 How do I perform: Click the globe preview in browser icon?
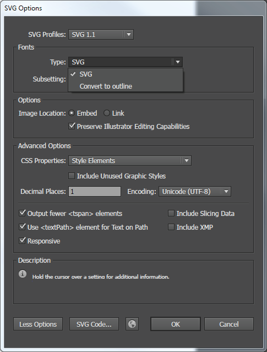132,324
